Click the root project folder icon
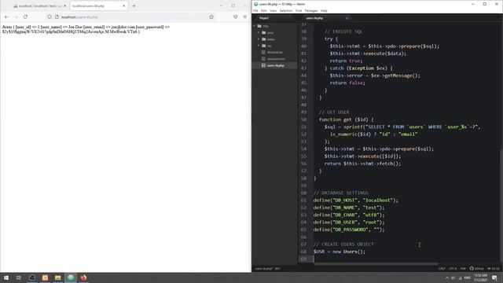503x283 pixels. [x=259, y=26]
